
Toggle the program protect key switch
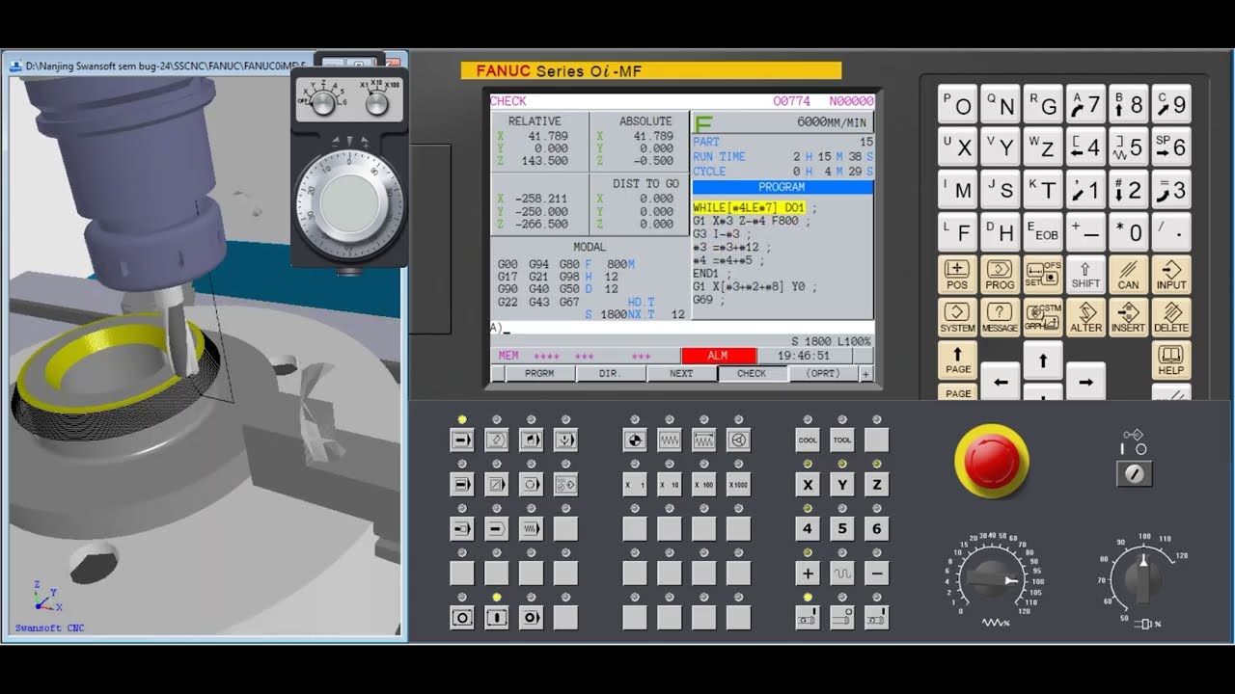pos(1135,473)
